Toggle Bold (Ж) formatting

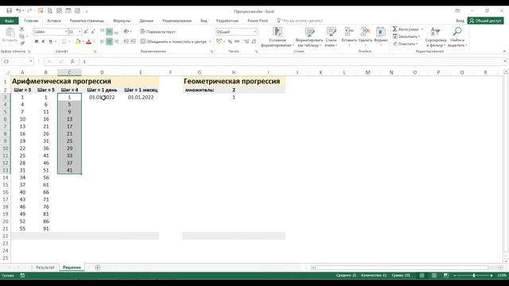pyautogui.click(x=37, y=41)
